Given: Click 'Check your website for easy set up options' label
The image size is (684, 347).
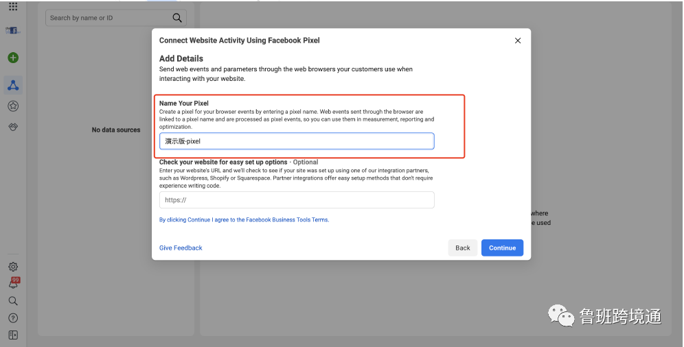Looking at the screenshot, I should [x=223, y=162].
